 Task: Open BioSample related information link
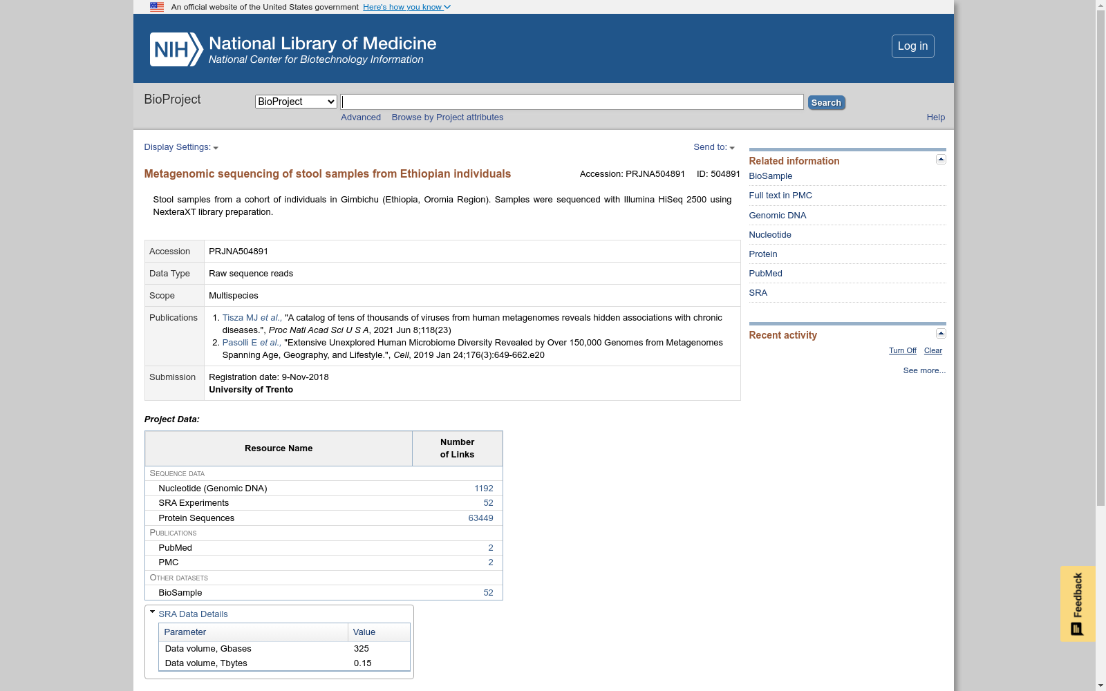(x=770, y=176)
